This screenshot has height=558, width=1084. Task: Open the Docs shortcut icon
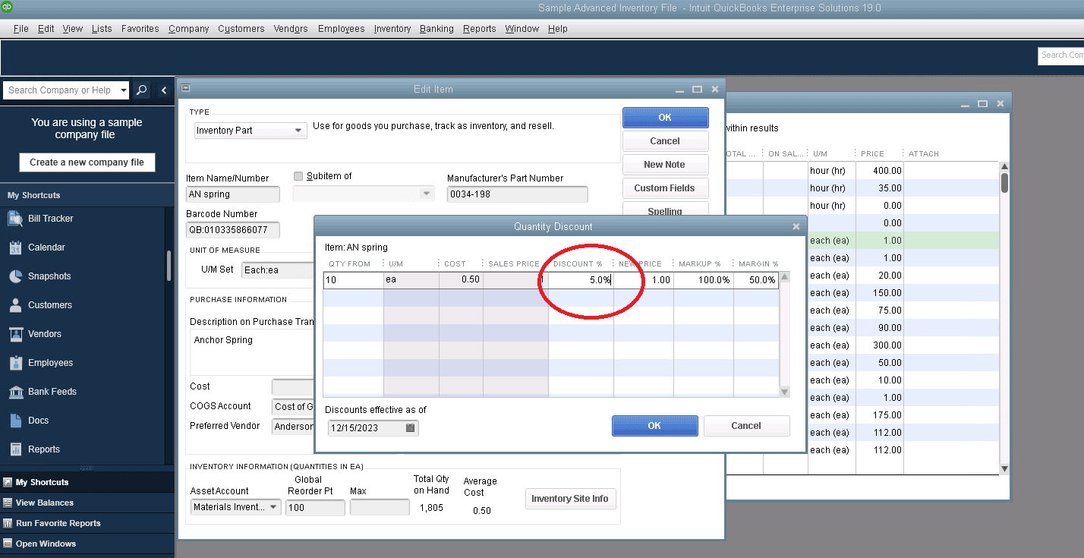(17, 420)
